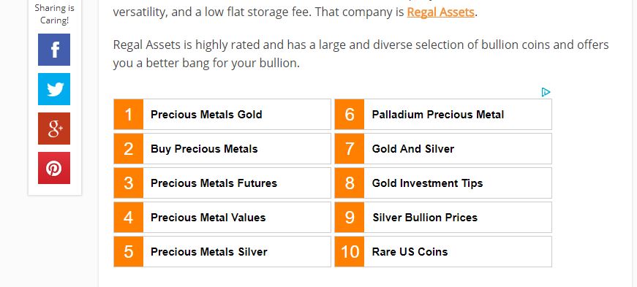Select the Precious Metal Values ad link
The height and width of the screenshot is (287, 637).
(222, 217)
